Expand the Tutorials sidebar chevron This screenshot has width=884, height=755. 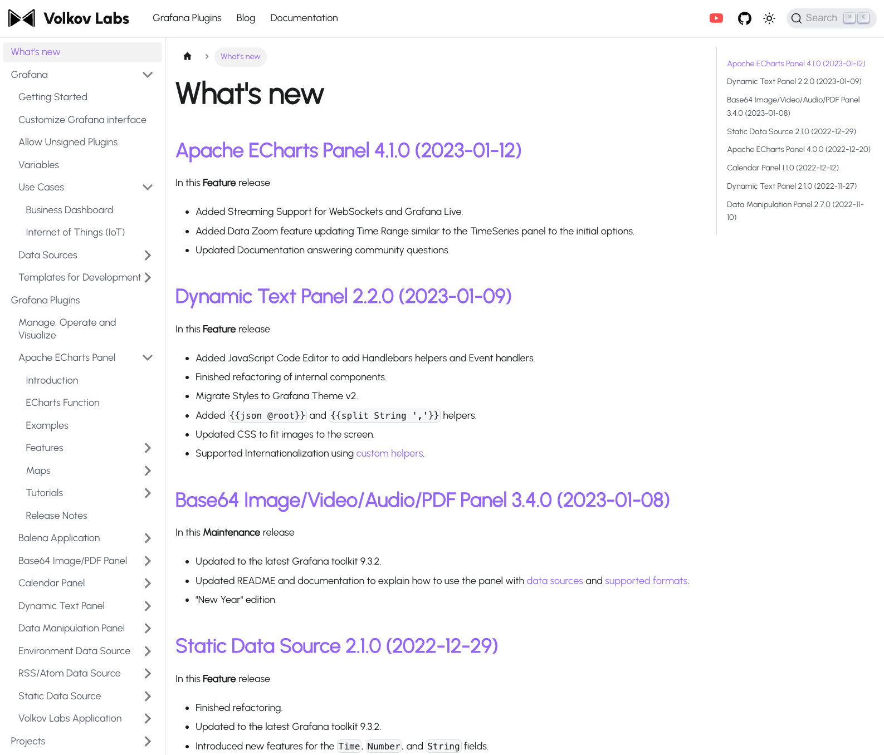[x=148, y=493]
